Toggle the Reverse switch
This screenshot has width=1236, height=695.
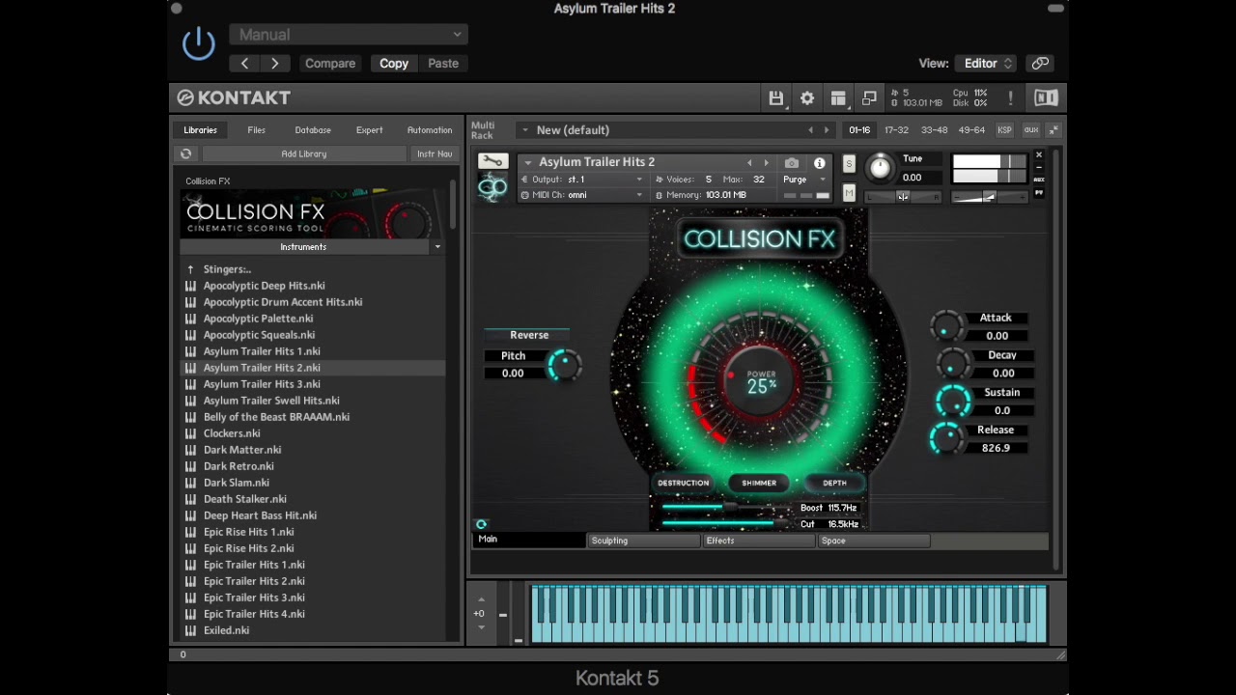coord(528,335)
